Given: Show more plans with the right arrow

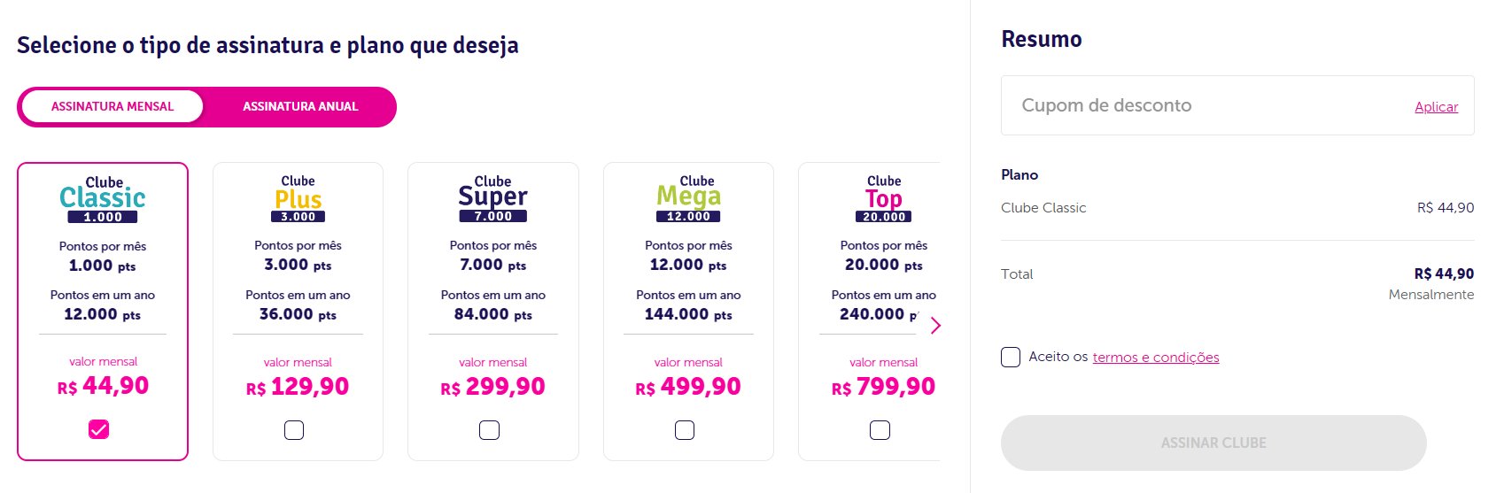Looking at the screenshot, I should point(935,326).
